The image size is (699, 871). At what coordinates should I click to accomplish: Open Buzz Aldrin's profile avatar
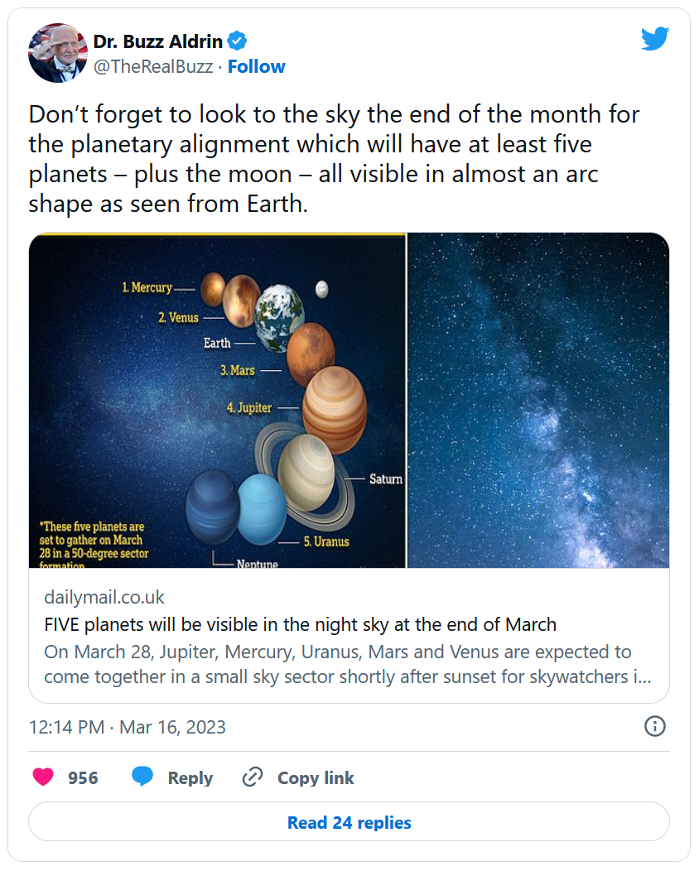58,53
